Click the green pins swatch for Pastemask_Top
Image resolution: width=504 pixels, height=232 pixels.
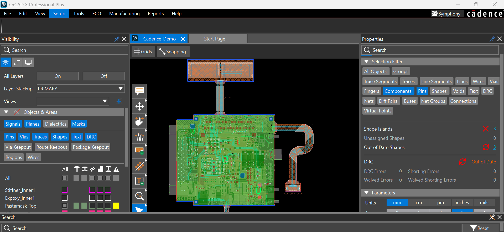tap(76, 205)
